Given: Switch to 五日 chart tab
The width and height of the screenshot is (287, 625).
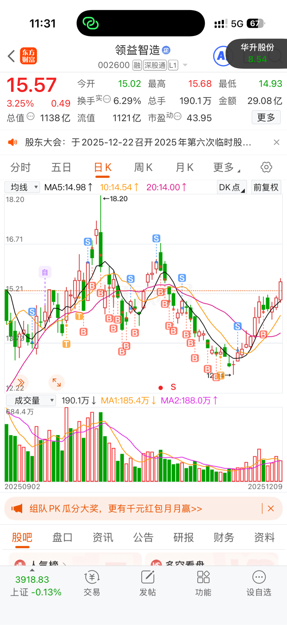Looking at the screenshot, I should 61,167.
